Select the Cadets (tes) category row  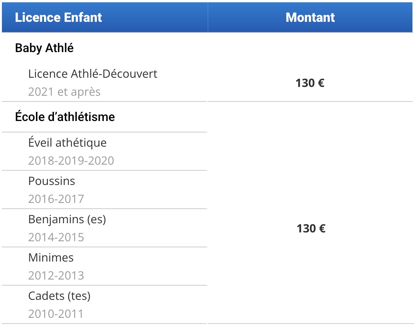pos(105,304)
